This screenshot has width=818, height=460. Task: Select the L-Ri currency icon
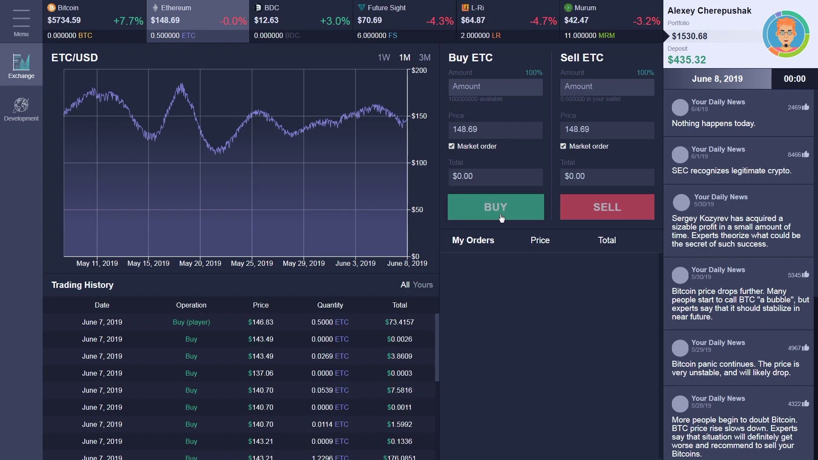(x=465, y=7)
